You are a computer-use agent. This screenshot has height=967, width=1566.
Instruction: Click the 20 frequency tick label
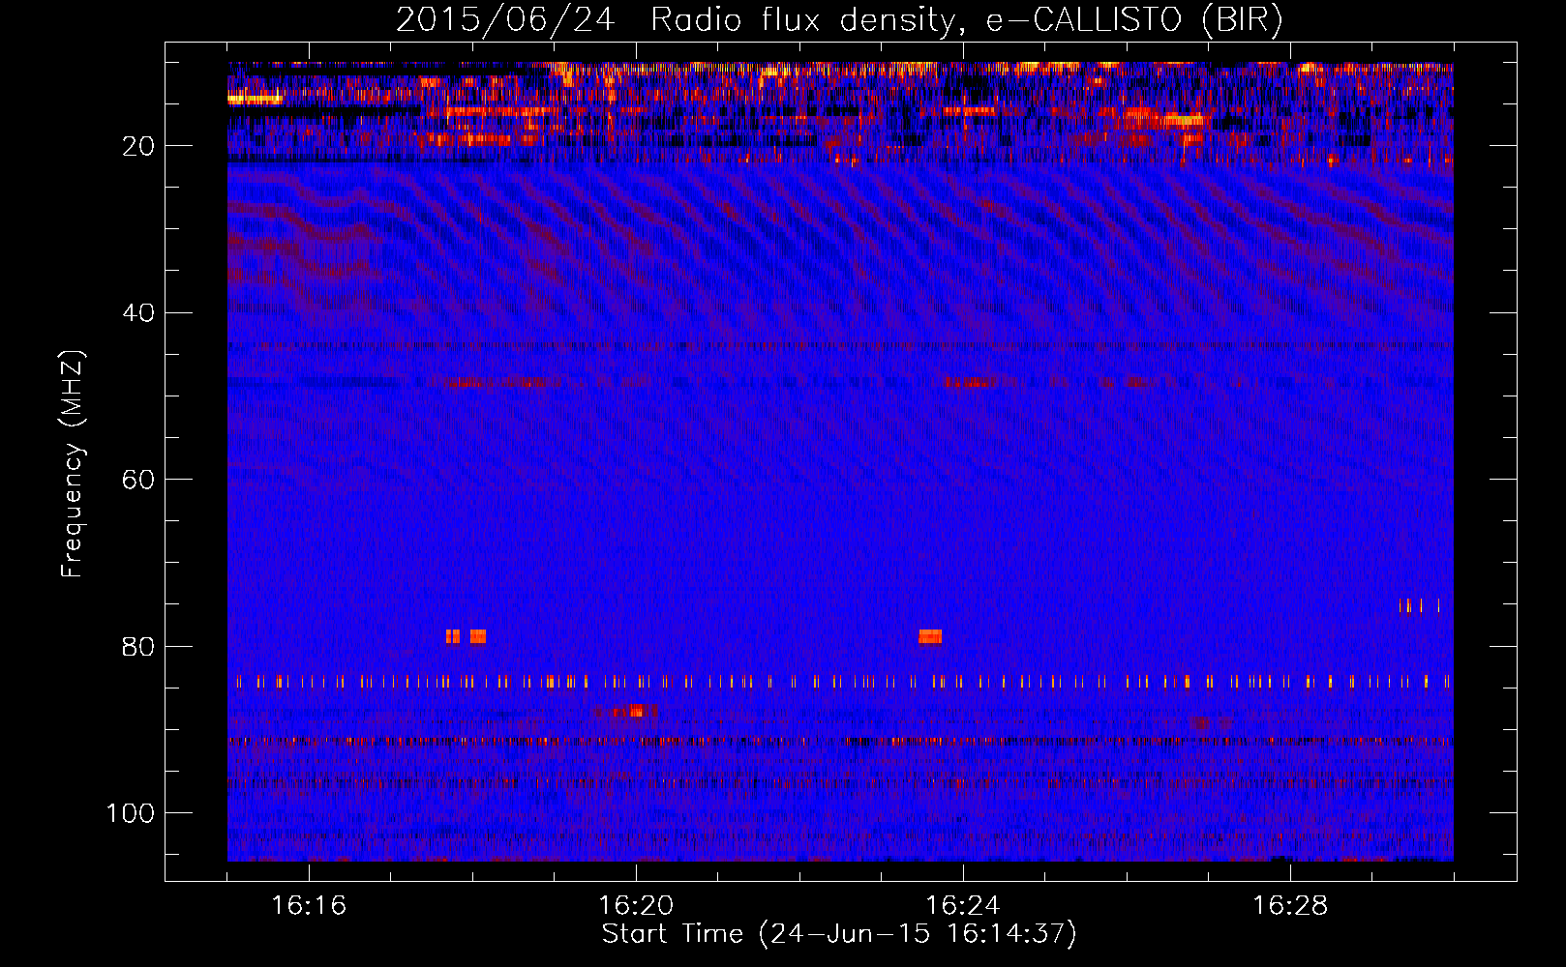[x=139, y=146]
